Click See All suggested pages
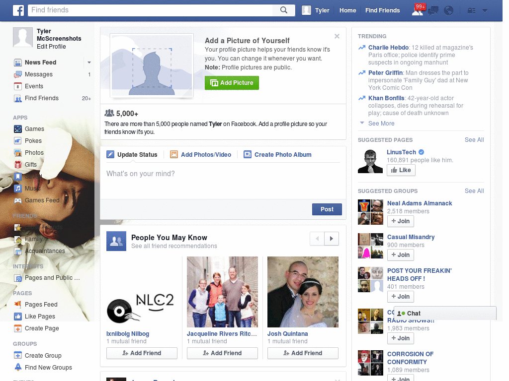509x381 pixels. [474, 140]
